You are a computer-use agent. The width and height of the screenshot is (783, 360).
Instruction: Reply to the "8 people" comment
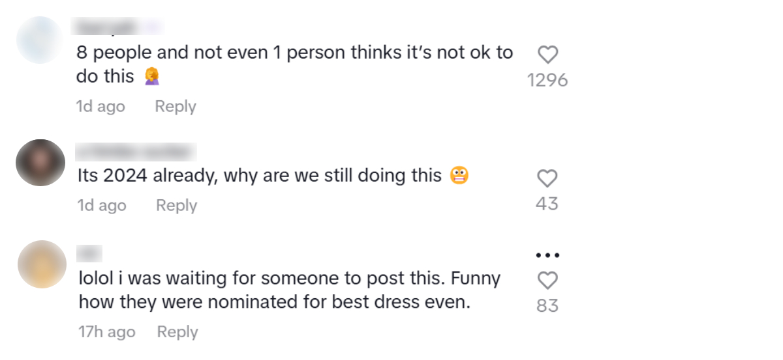click(x=175, y=107)
